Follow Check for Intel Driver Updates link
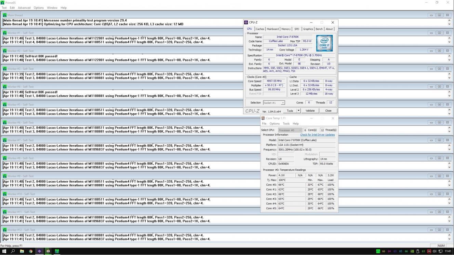 click(318, 135)
